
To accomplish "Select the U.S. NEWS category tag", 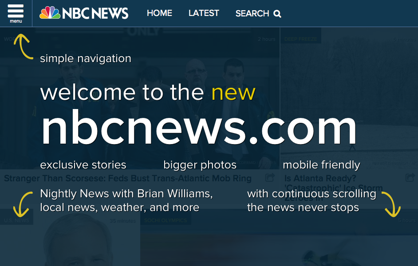I will point(16,220).
